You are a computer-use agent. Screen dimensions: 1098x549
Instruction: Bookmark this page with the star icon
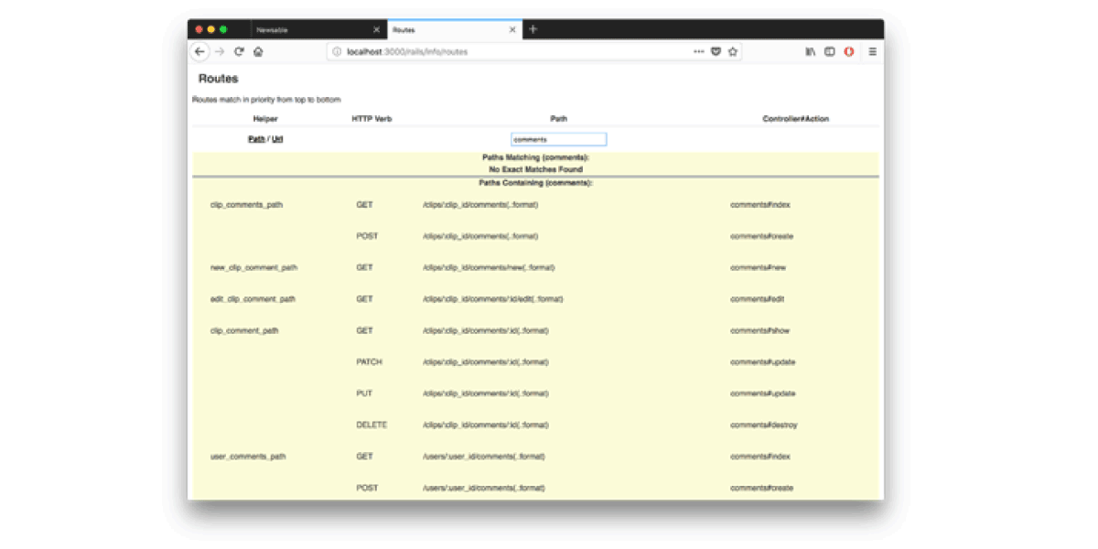point(733,52)
